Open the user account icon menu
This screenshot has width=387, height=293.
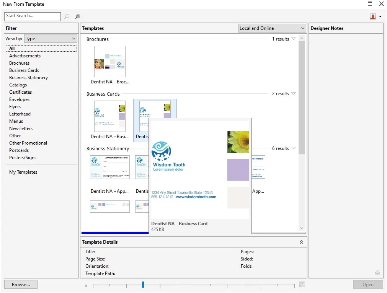(376, 16)
